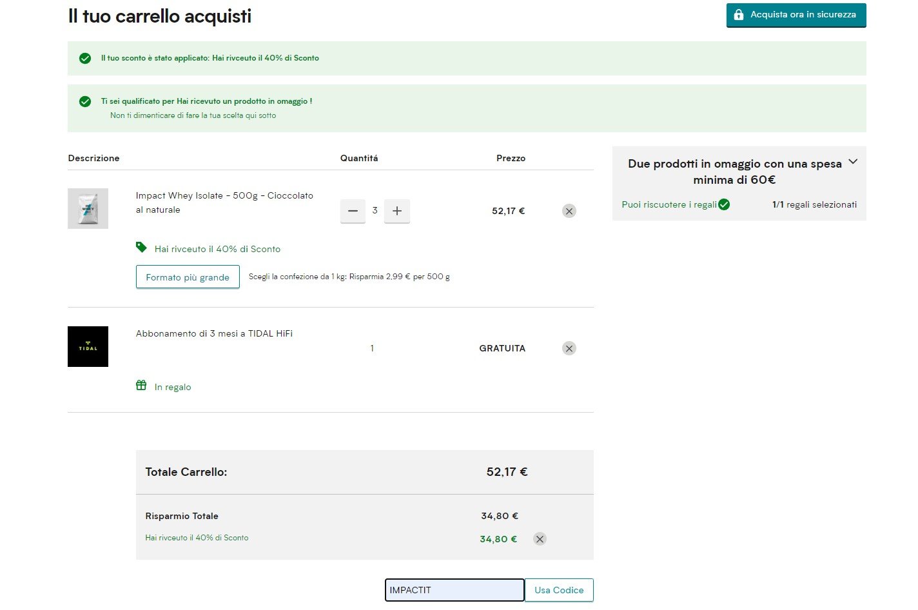This screenshot has width=918, height=610.
Task: Select the Formato più grande button
Action: 188,277
